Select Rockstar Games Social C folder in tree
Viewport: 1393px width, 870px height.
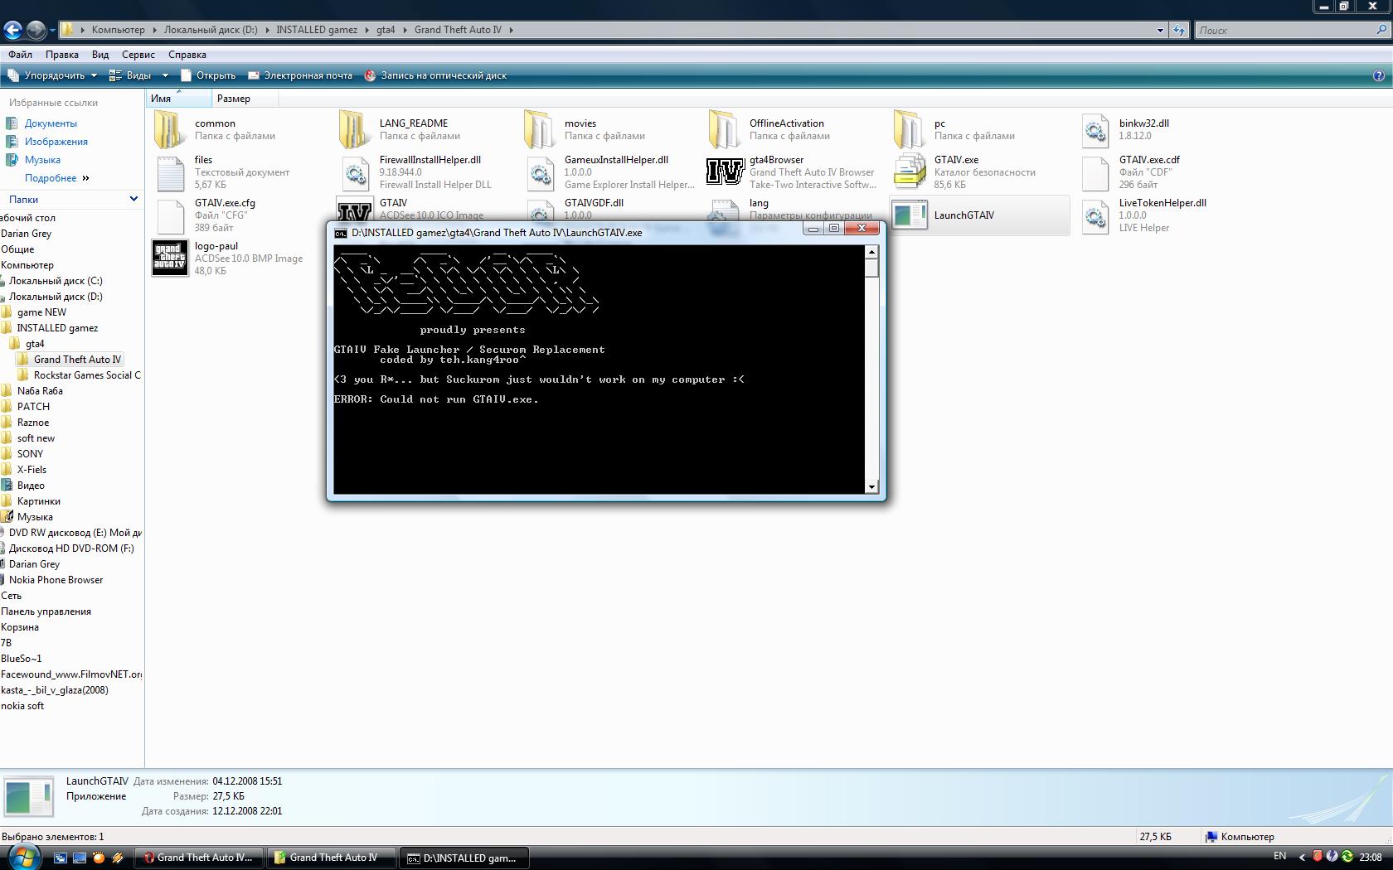click(87, 375)
